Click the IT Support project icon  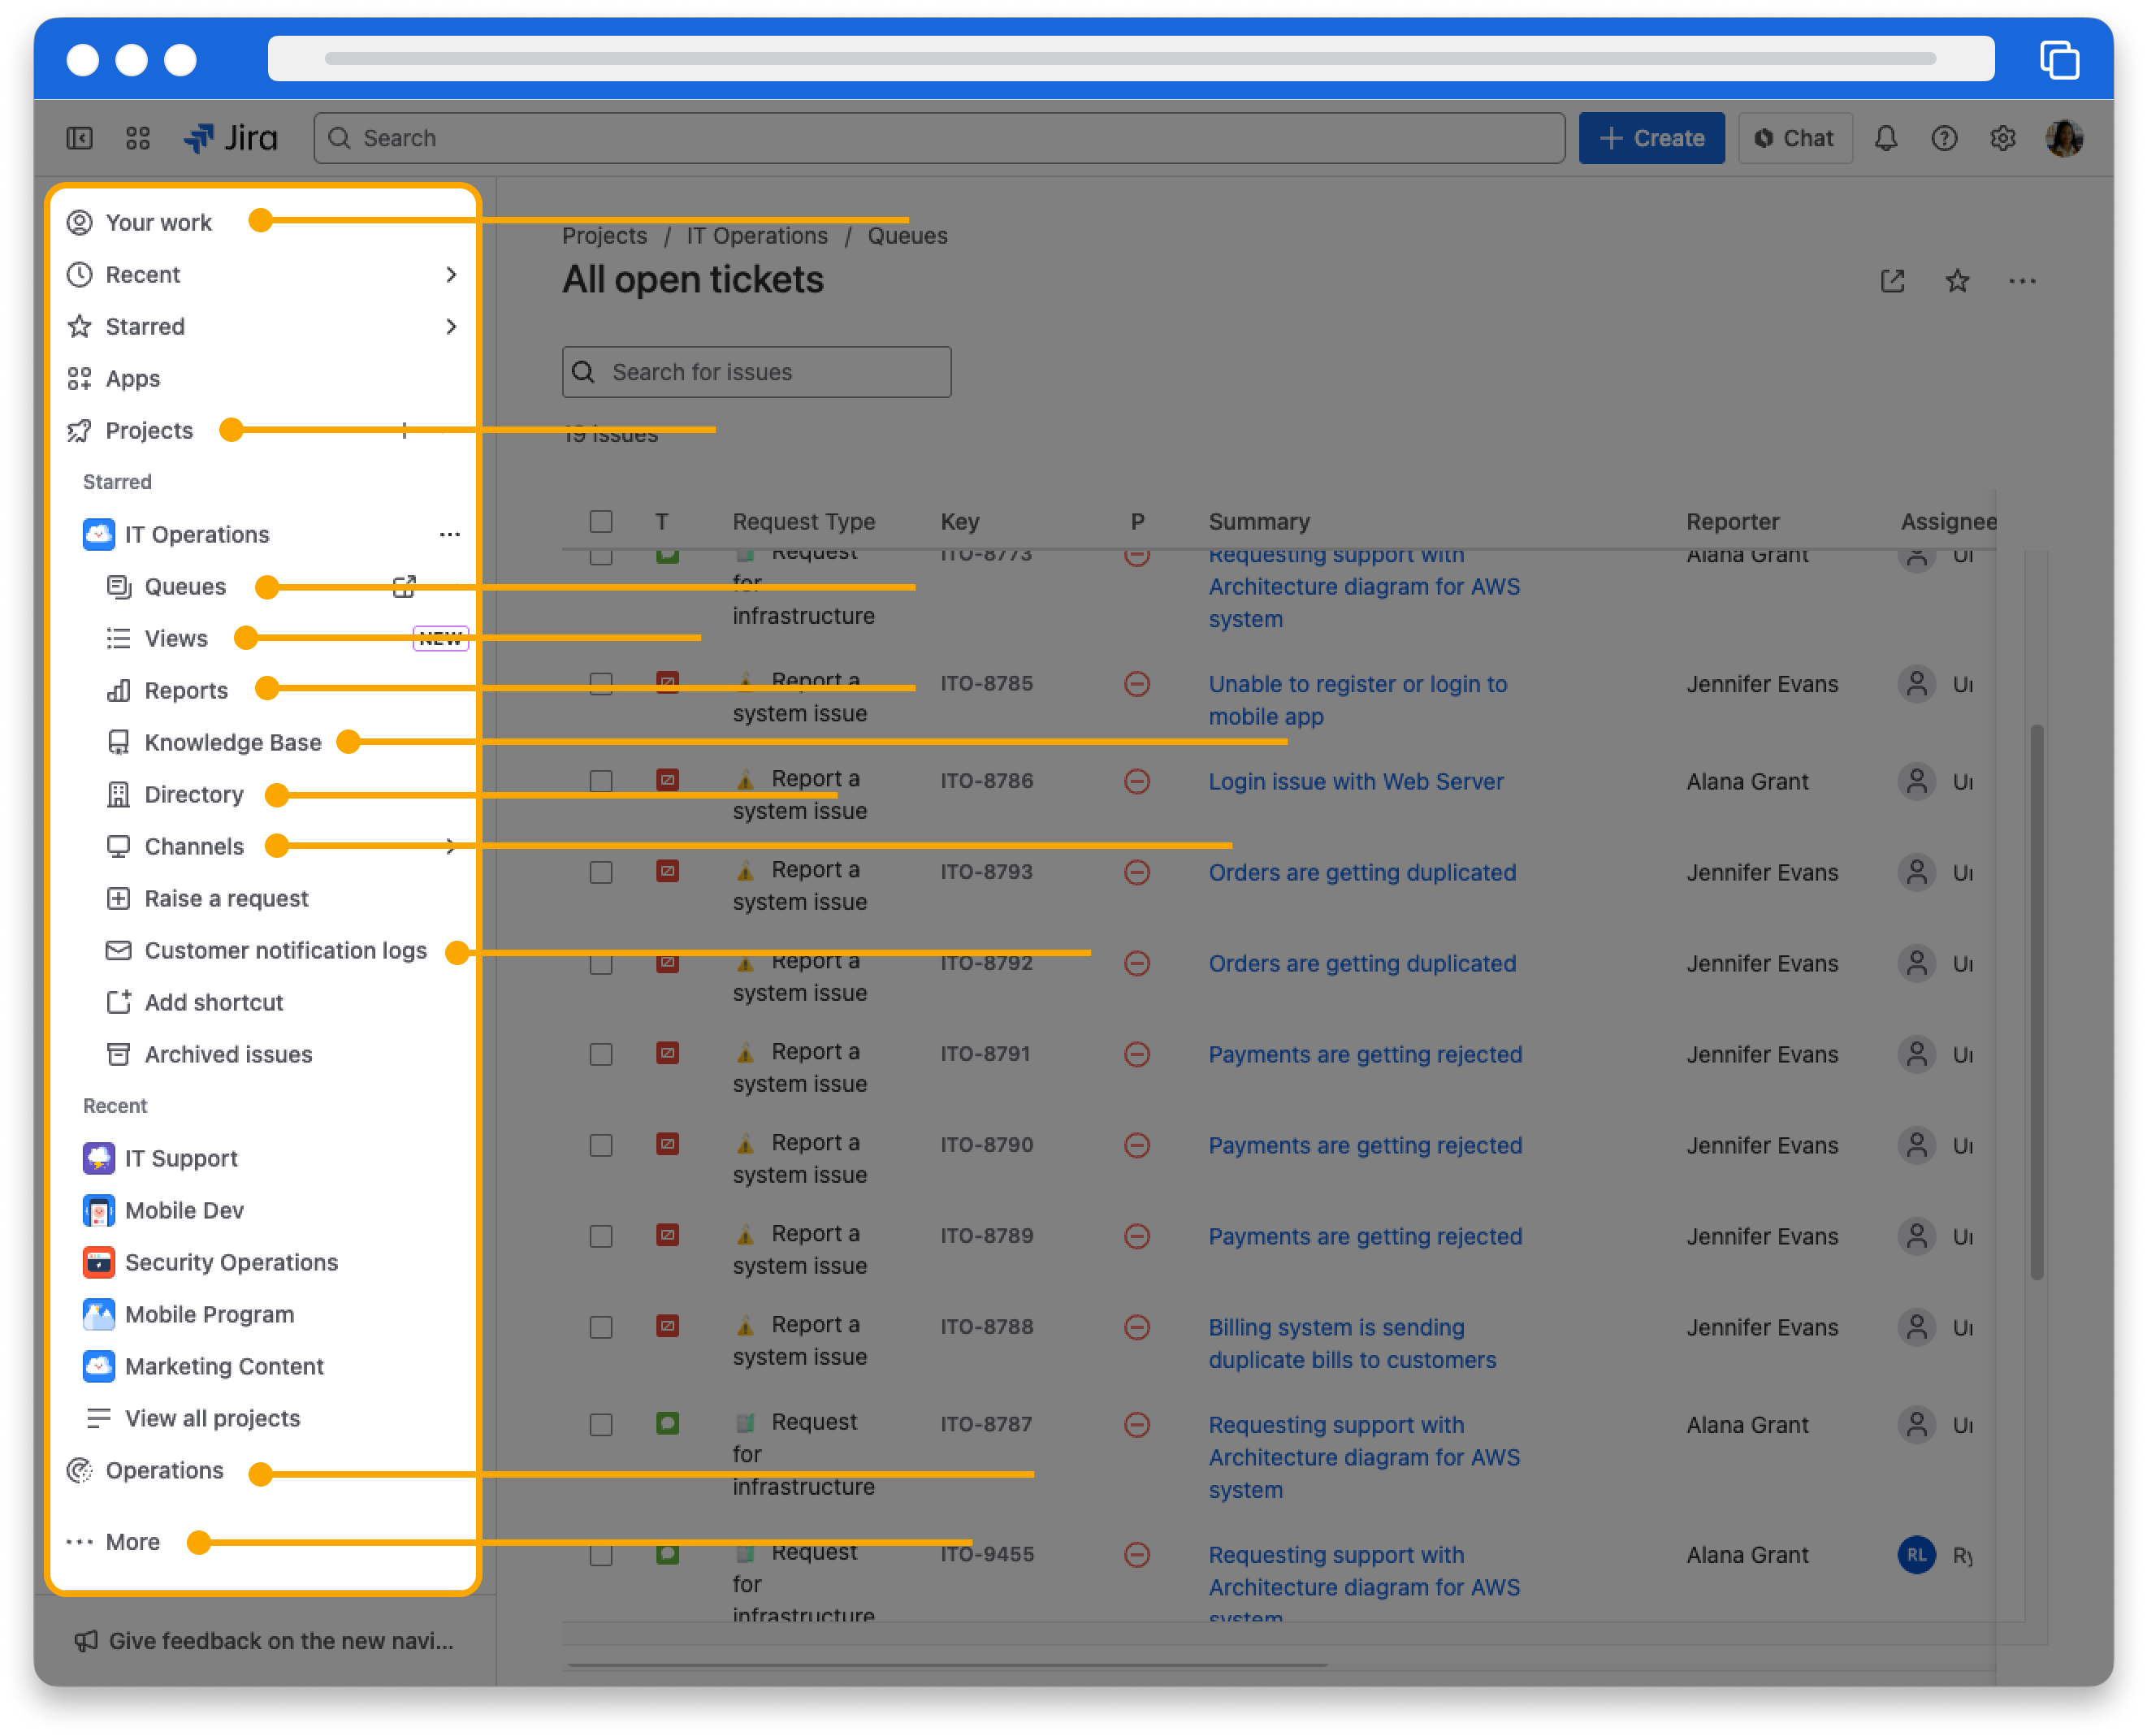pyautogui.click(x=98, y=1158)
